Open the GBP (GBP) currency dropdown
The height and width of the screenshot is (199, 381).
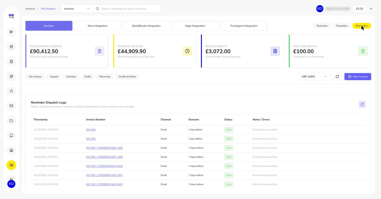(x=314, y=76)
